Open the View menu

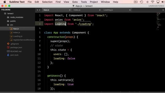click(x=66, y=2)
